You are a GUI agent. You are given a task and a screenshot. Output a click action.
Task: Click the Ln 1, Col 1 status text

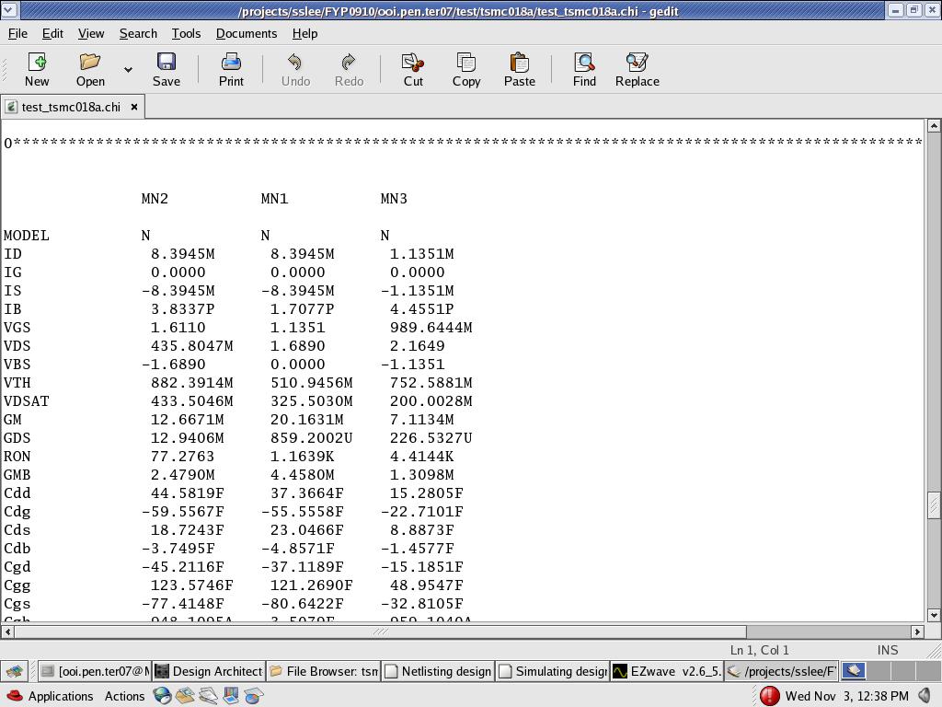[x=759, y=651]
